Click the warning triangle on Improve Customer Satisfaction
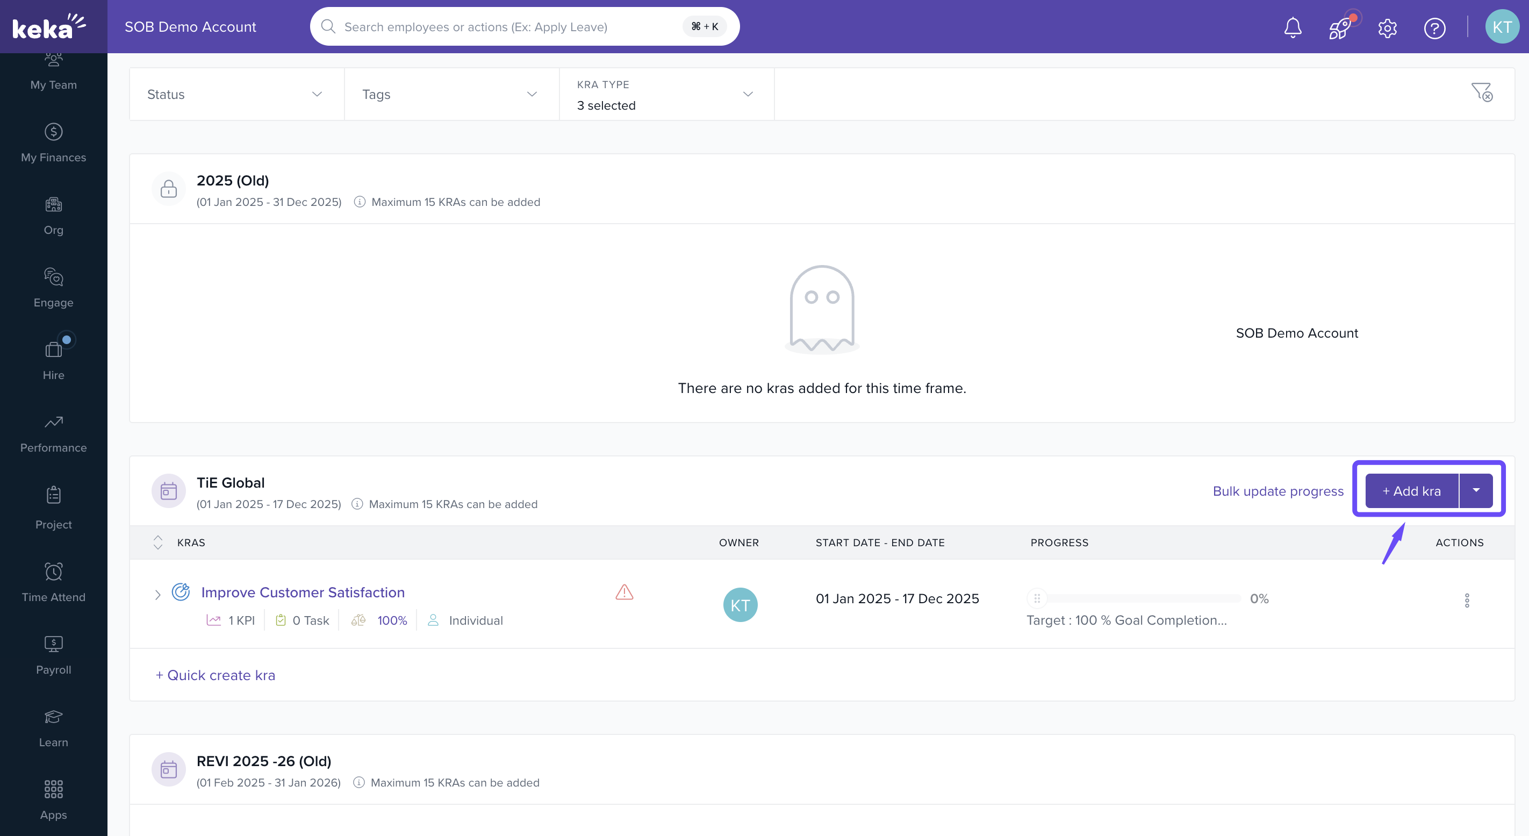Image resolution: width=1529 pixels, height=836 pixels. tap(624, 592)
